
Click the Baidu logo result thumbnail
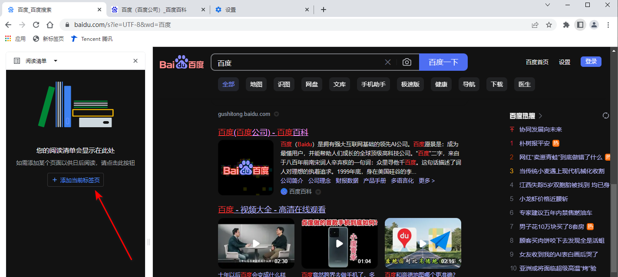(246, 168)
